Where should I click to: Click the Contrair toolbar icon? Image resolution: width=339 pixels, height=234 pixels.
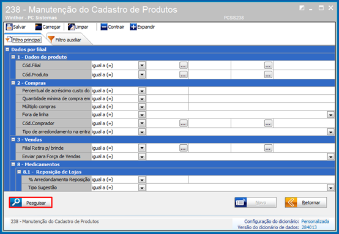[104, 27]
